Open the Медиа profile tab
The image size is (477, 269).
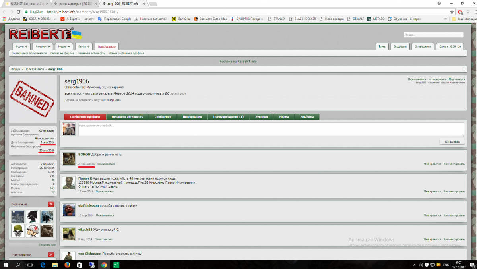[284, 117]
